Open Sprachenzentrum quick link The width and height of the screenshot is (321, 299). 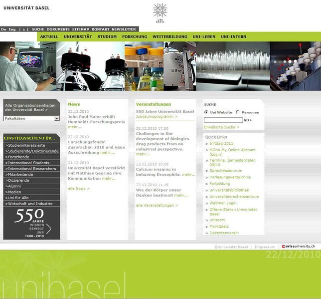226,171
